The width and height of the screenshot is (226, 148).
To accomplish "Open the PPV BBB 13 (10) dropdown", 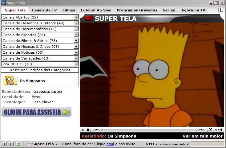I will coord(40,64).
